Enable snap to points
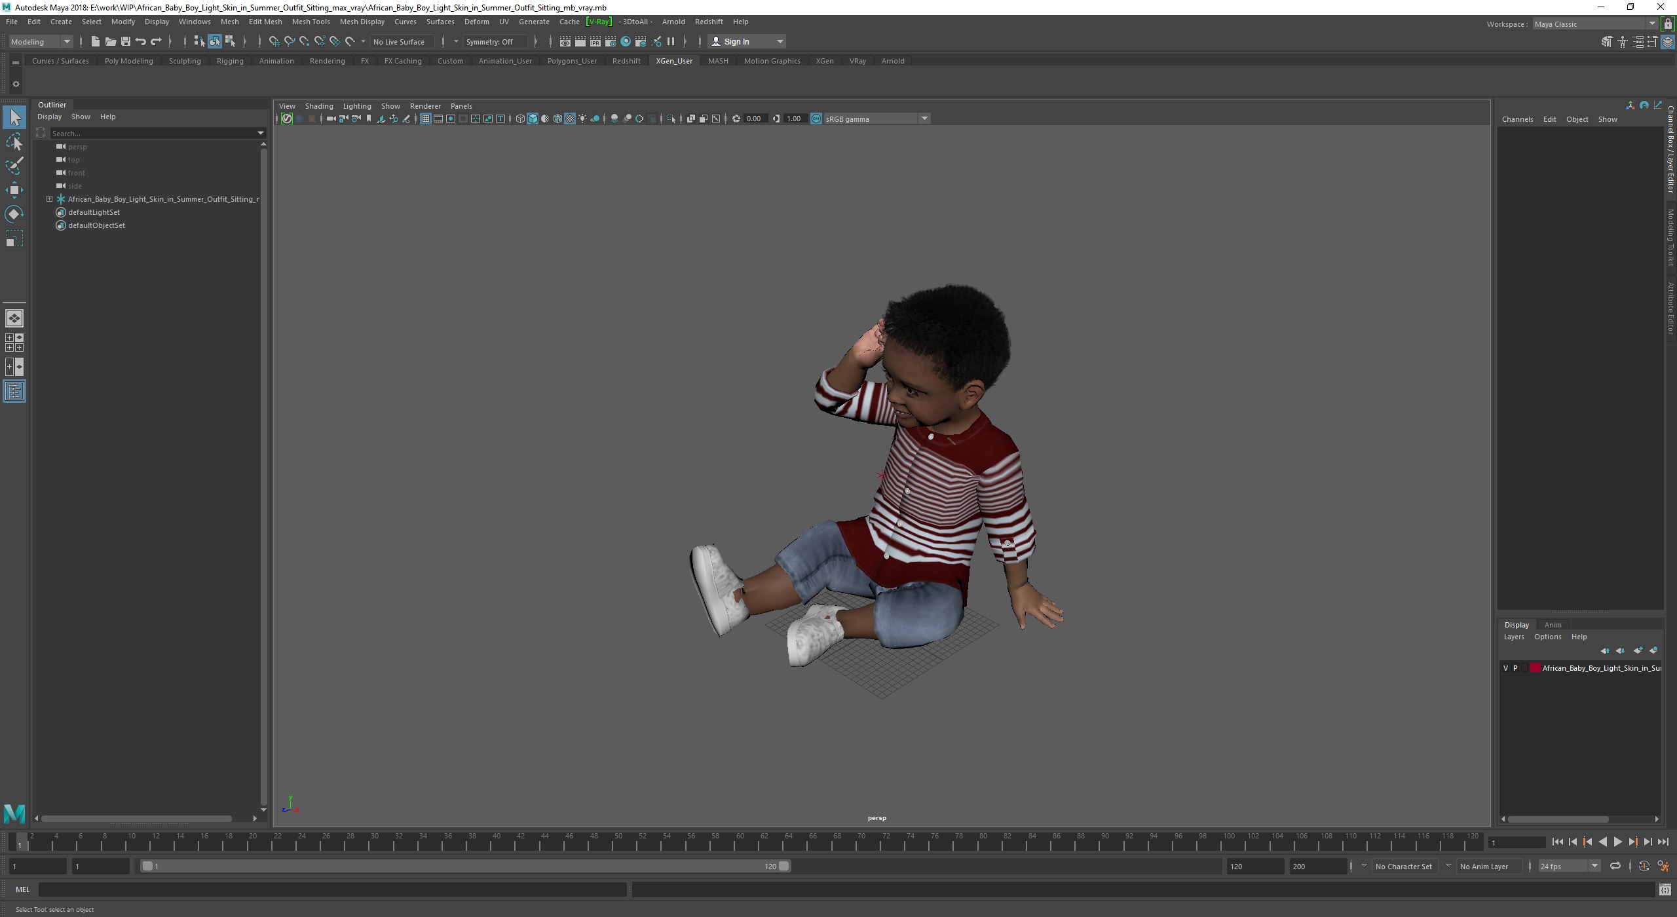This screenshot has height=917, width=1677. coord(304,41)
